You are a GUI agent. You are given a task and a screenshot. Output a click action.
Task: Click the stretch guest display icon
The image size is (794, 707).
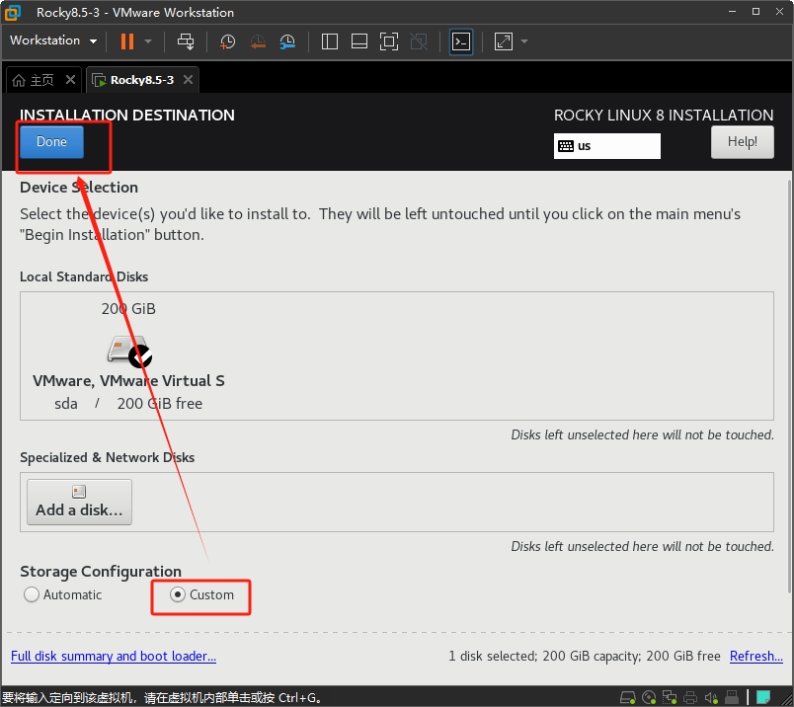point(504,41)
